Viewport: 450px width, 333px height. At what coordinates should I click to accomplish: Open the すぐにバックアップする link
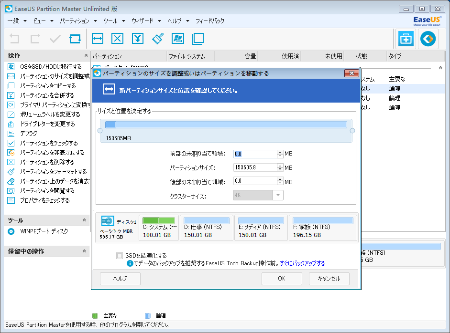click(303, 263)
